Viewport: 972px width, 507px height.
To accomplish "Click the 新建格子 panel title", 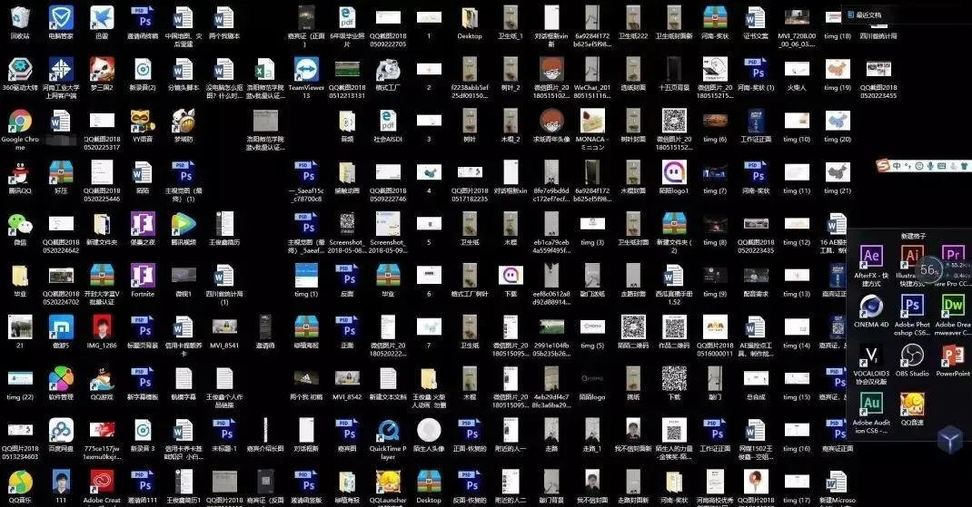I will pos(912,236).
